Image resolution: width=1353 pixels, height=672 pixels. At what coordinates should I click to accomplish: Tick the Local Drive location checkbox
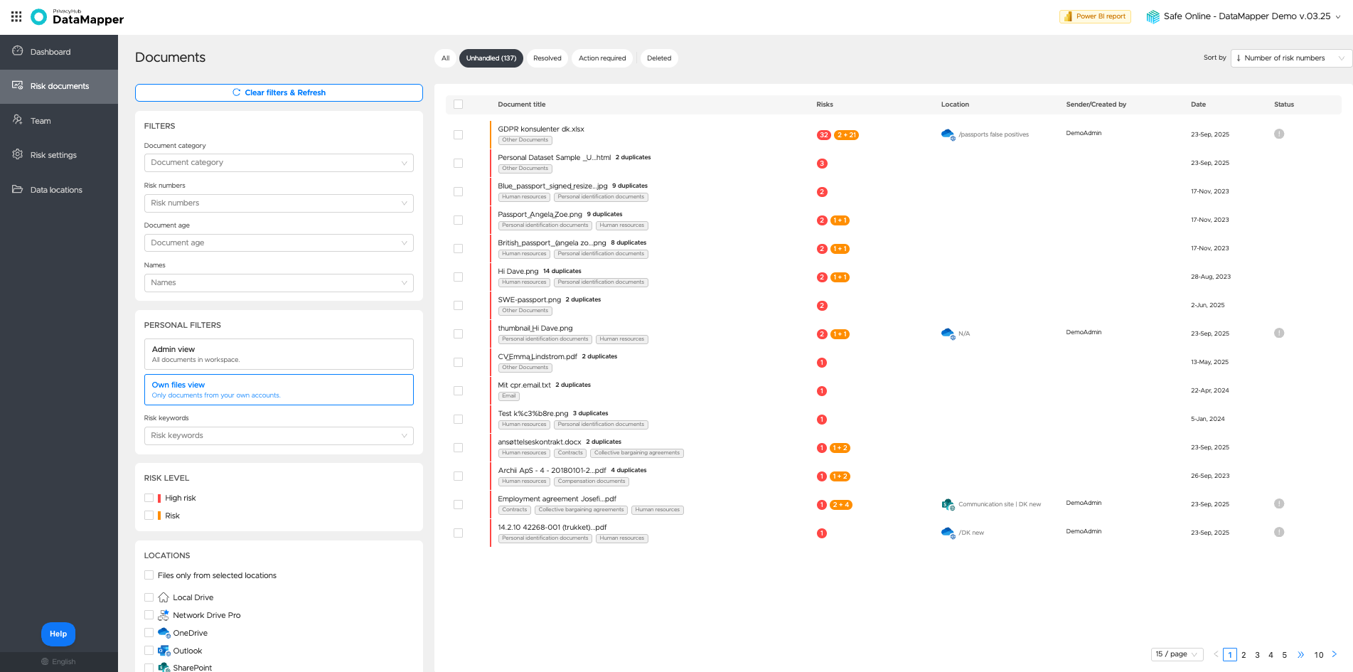point(149,597)
